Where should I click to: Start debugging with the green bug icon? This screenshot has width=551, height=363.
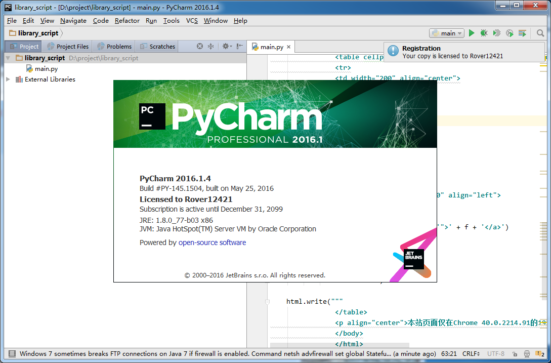484,33
